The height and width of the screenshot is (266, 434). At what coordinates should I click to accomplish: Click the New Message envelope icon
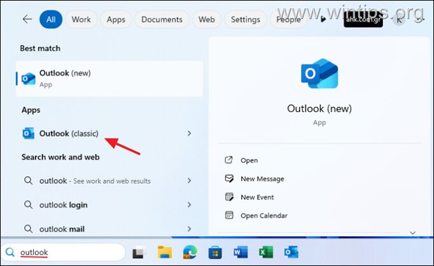[229, 178]
